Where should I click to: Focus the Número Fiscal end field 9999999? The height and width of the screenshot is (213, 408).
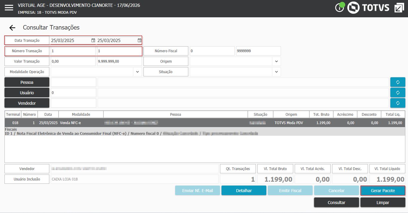[259, 51]
